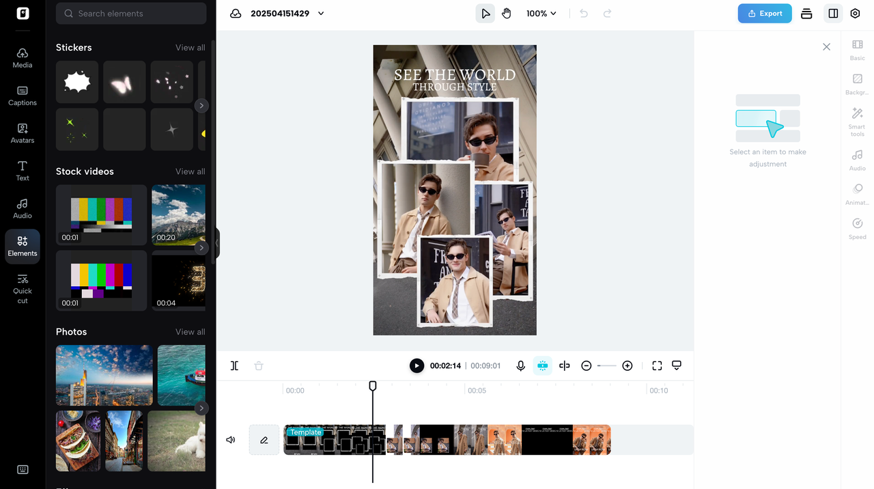Mute the timeline track with the speaker icon
Screen dimensions: 874x489
(230, 439)
